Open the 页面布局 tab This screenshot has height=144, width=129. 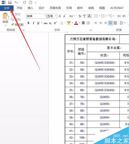55,8
